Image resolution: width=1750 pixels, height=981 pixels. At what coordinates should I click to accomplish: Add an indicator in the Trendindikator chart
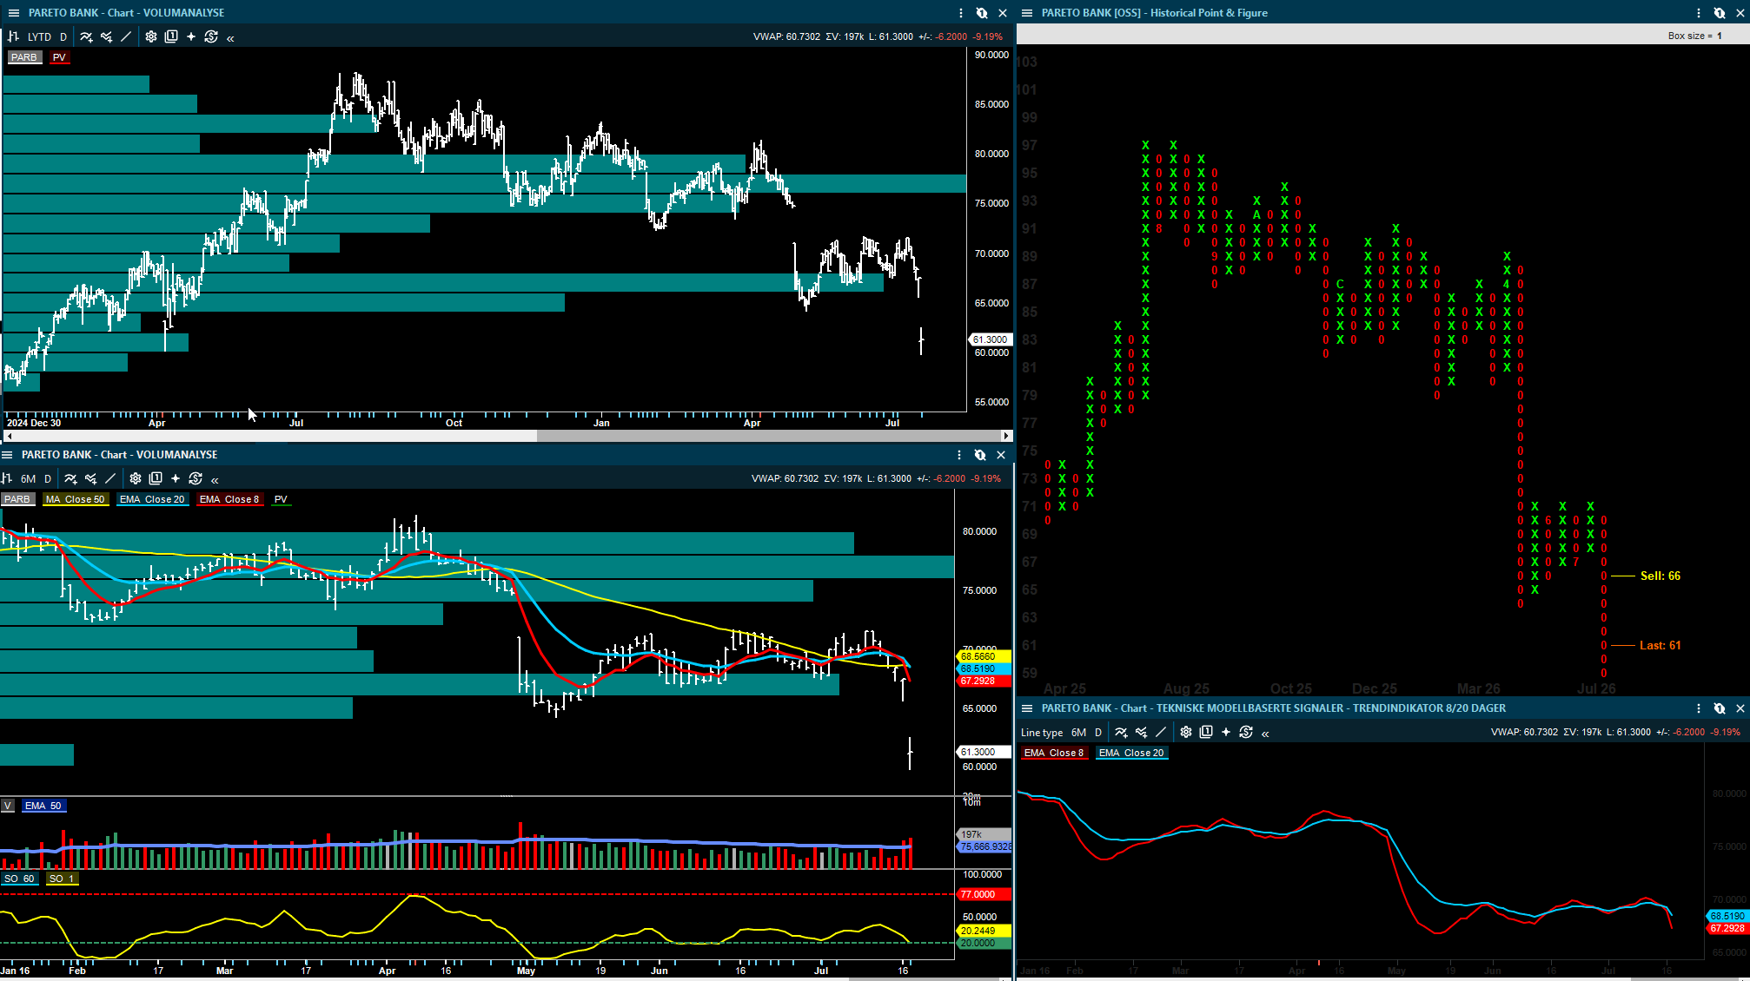[x=1121, y=732]
